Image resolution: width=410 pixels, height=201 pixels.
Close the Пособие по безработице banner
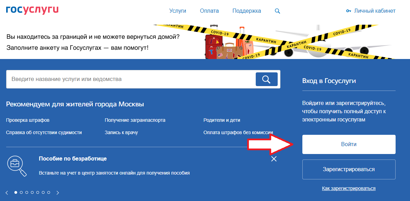click(x=274, y=159)
